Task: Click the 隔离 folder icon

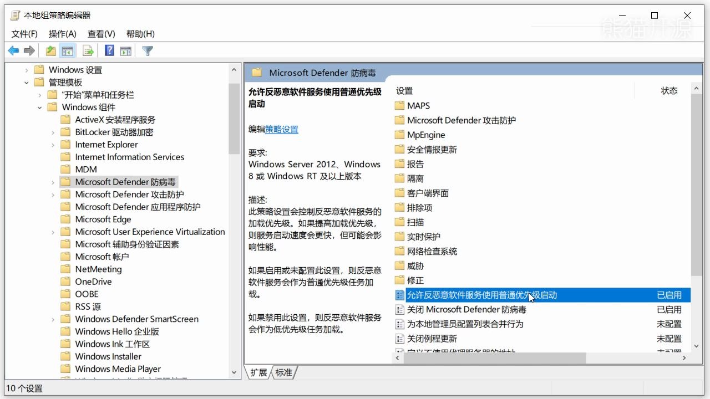Action: tap(399, 178)
